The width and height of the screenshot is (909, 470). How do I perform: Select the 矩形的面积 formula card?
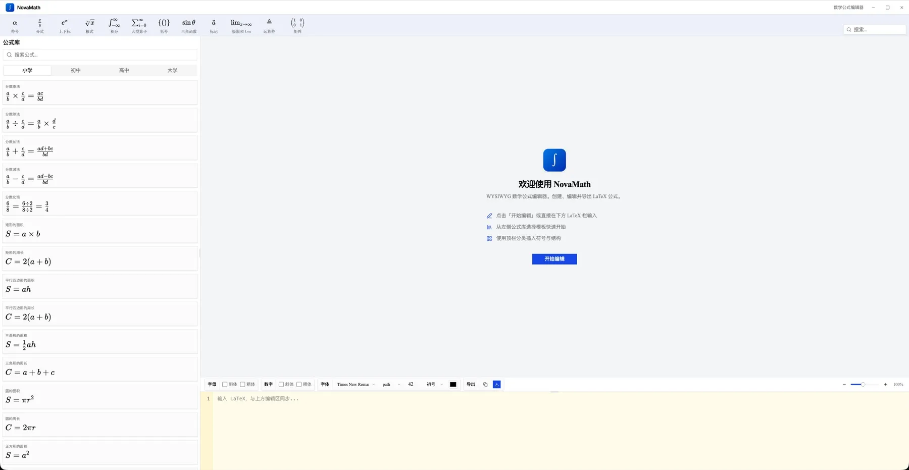[100, 231]
